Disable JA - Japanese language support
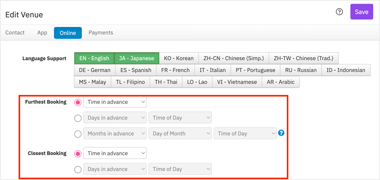Viewport: 380px width, 180px height. pyautogui.click(x=137, y=58)
